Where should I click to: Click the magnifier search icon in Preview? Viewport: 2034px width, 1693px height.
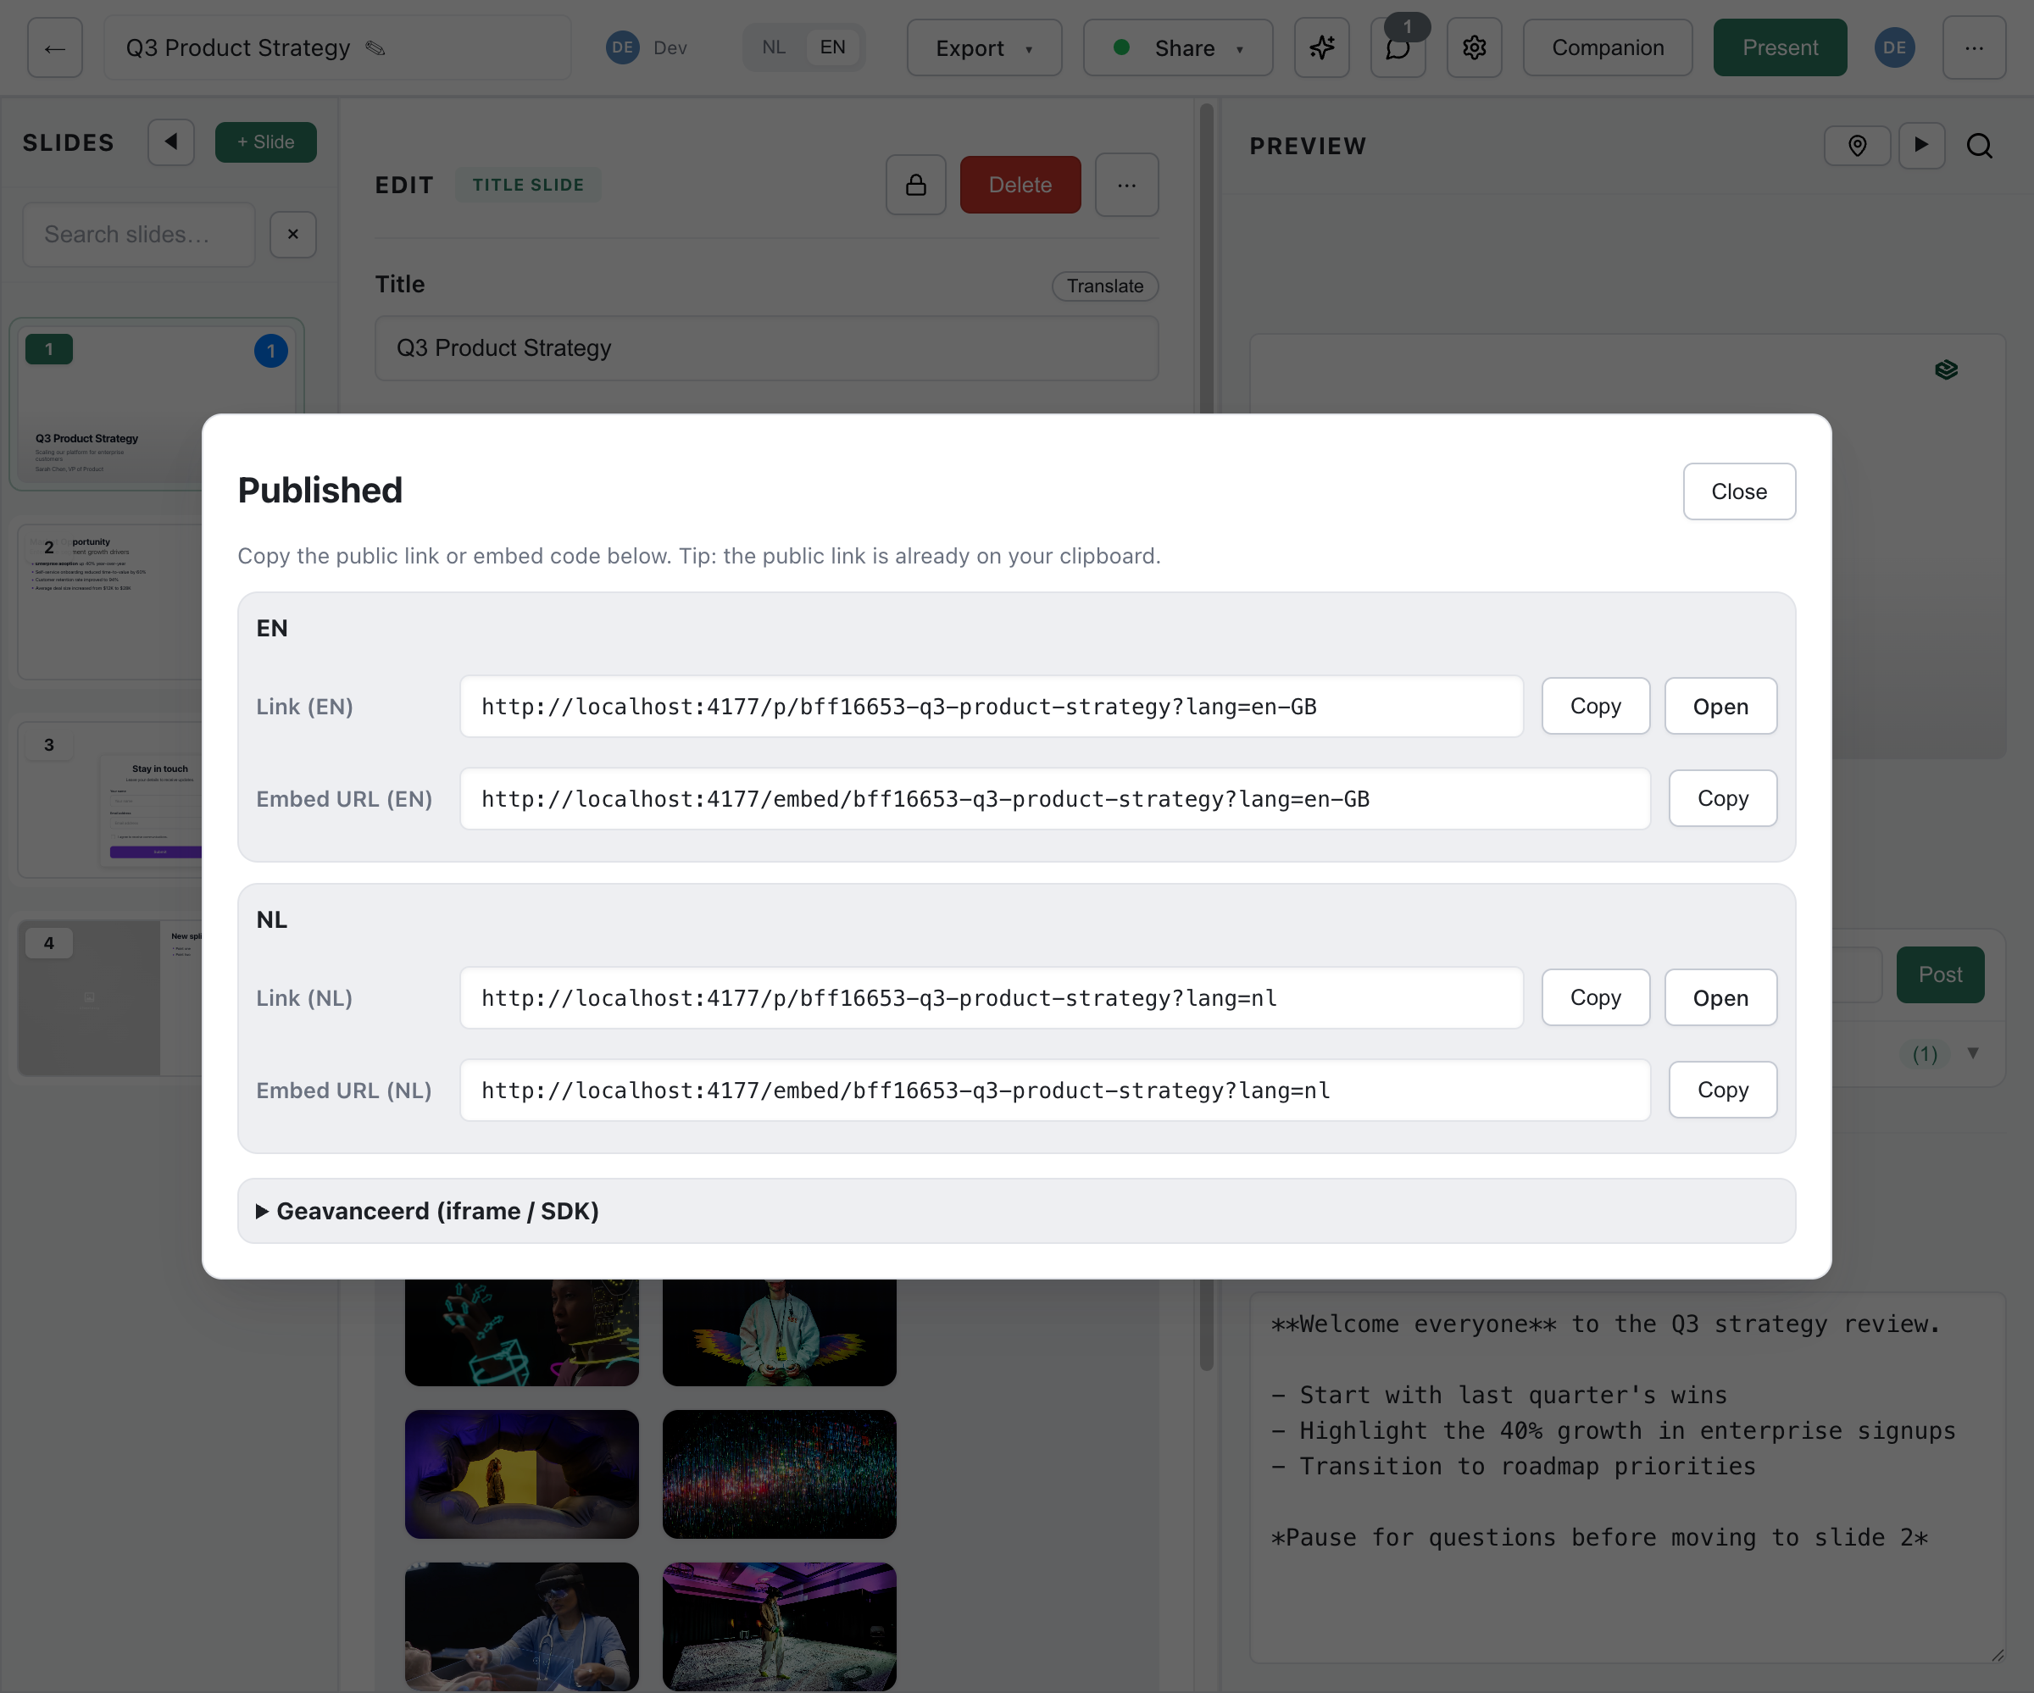1980,147
